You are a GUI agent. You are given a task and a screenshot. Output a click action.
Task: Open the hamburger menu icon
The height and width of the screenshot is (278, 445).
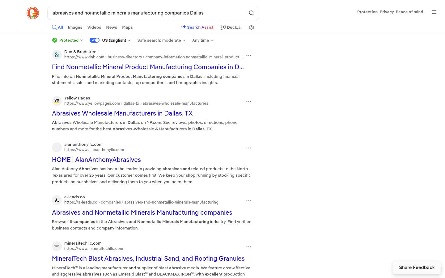434,12
